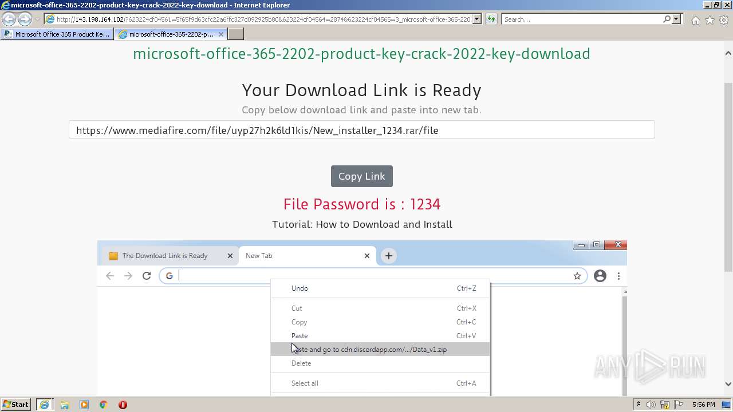Click the volume speaker tray icon

tap(651, 405)
